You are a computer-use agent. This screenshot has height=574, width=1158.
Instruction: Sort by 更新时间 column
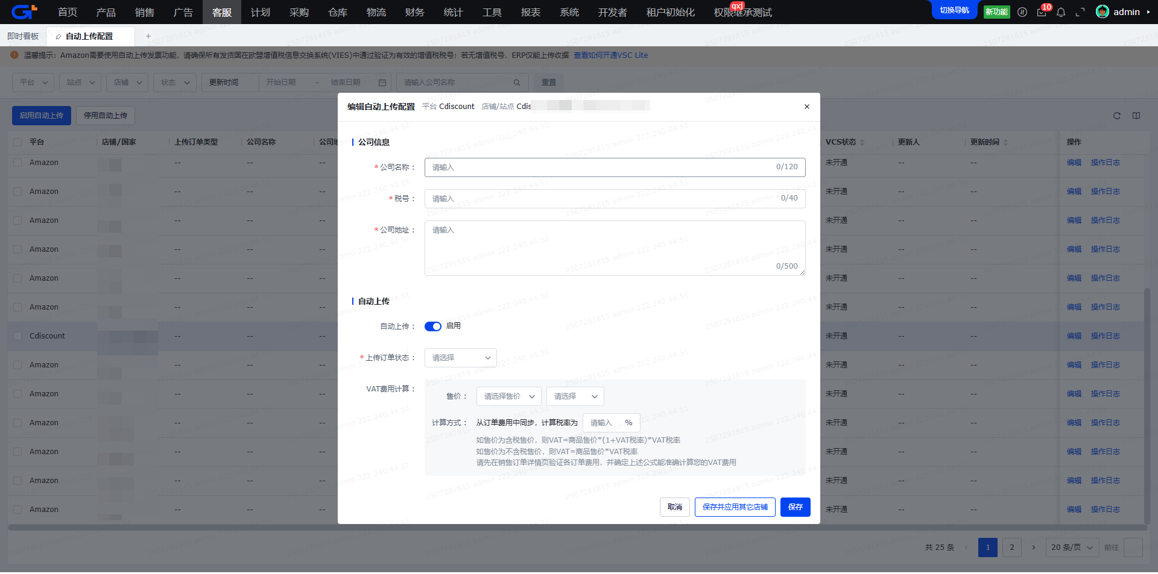[1005, 142]
